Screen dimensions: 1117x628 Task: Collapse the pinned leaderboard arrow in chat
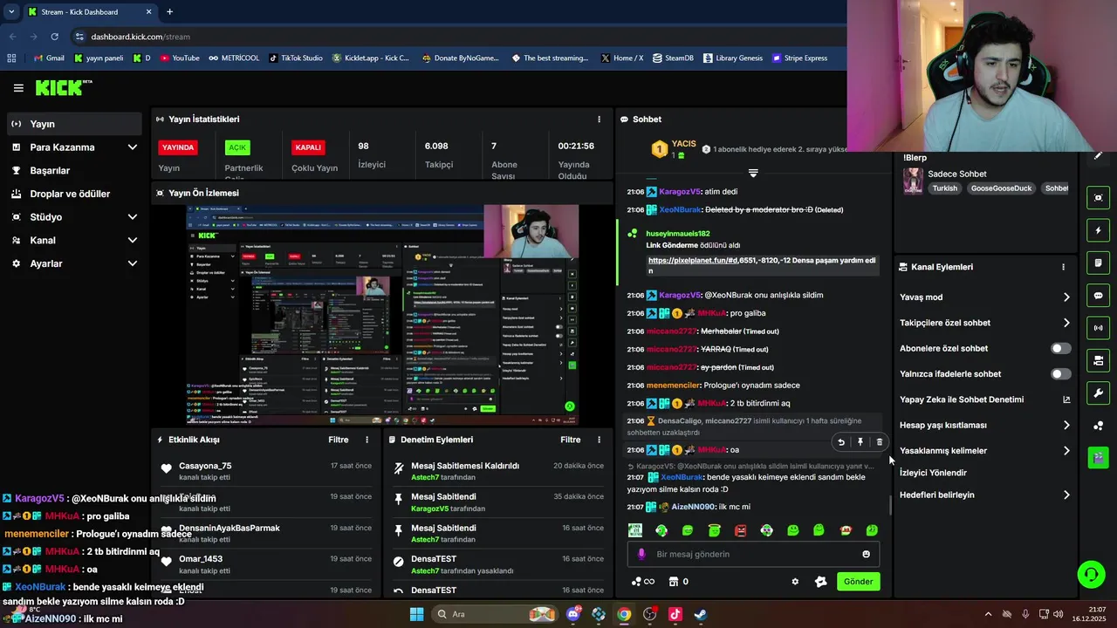click(753, 173)
